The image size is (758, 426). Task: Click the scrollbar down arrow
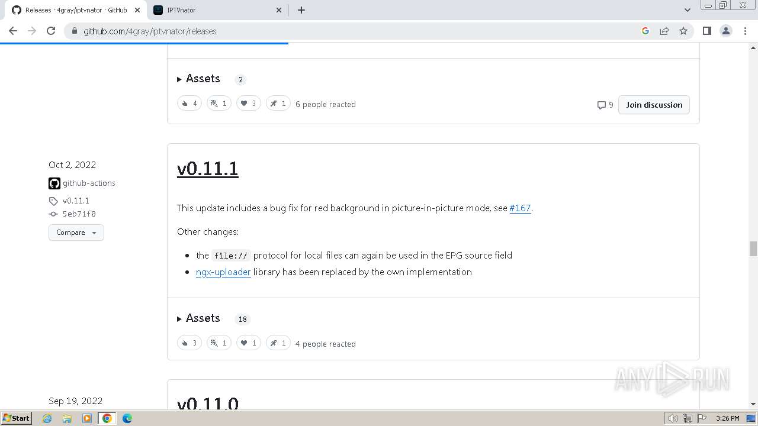pos(753,404)
